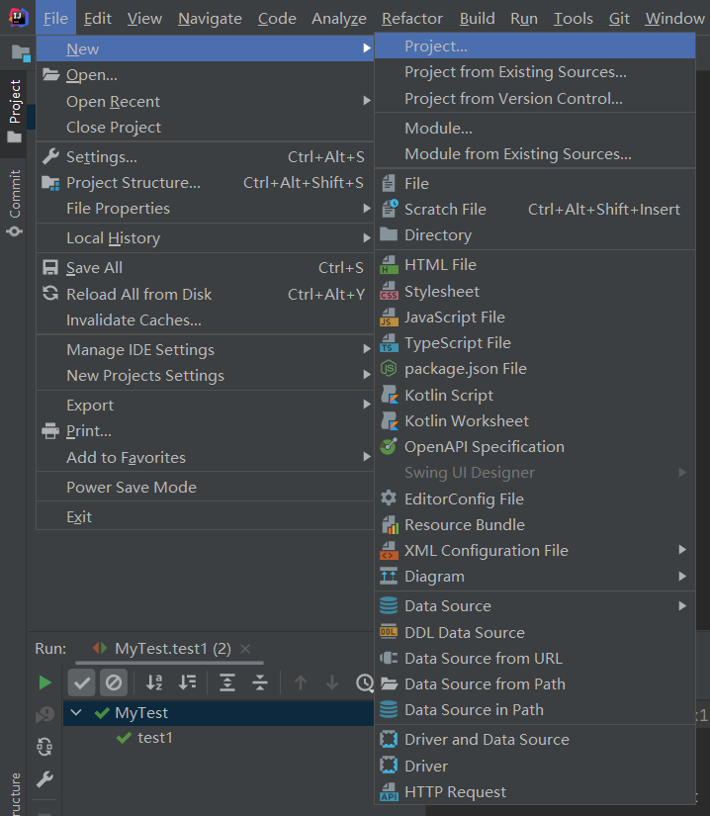Screen dimensions: 710x816
Task: Click the package.json File icon
Action: (389, 369)
